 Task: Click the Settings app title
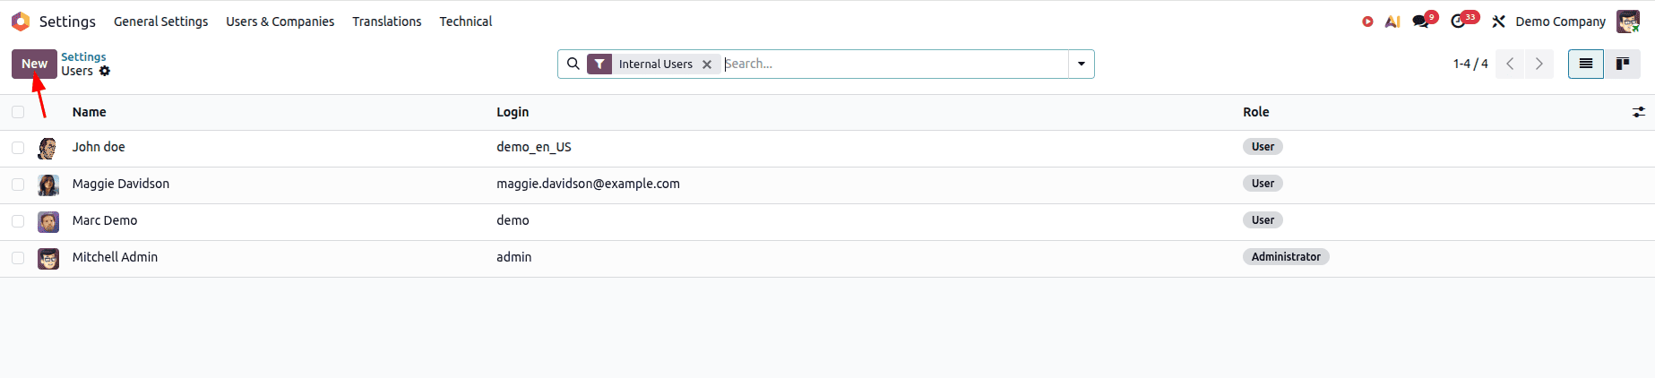(67, 21)
